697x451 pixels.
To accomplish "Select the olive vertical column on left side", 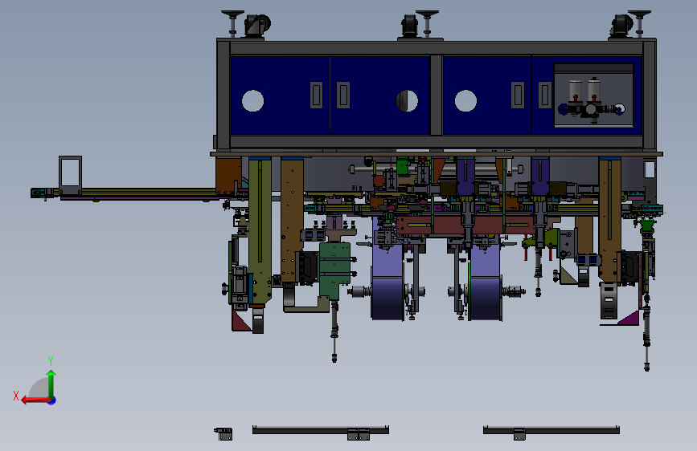I will click(x=260, y=231).
